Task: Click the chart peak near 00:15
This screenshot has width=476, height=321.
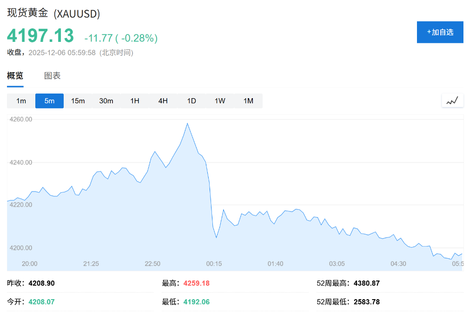Action: pyautogui.click(x=187, y=123)
